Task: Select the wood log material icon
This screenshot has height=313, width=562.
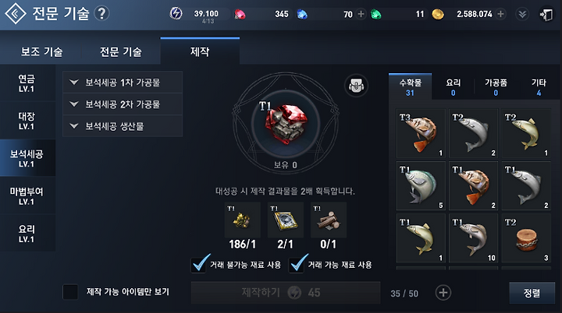Action: click(x=329, y=220)
